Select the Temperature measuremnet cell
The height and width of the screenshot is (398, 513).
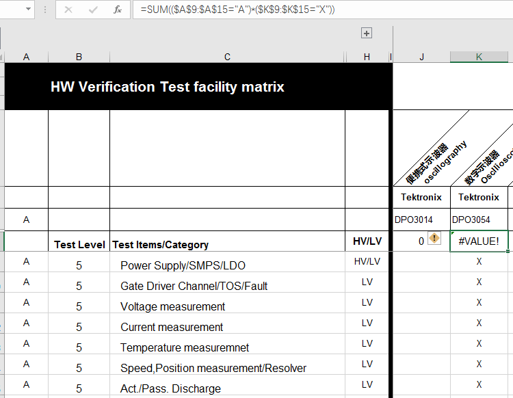click(x=227, y=344)
